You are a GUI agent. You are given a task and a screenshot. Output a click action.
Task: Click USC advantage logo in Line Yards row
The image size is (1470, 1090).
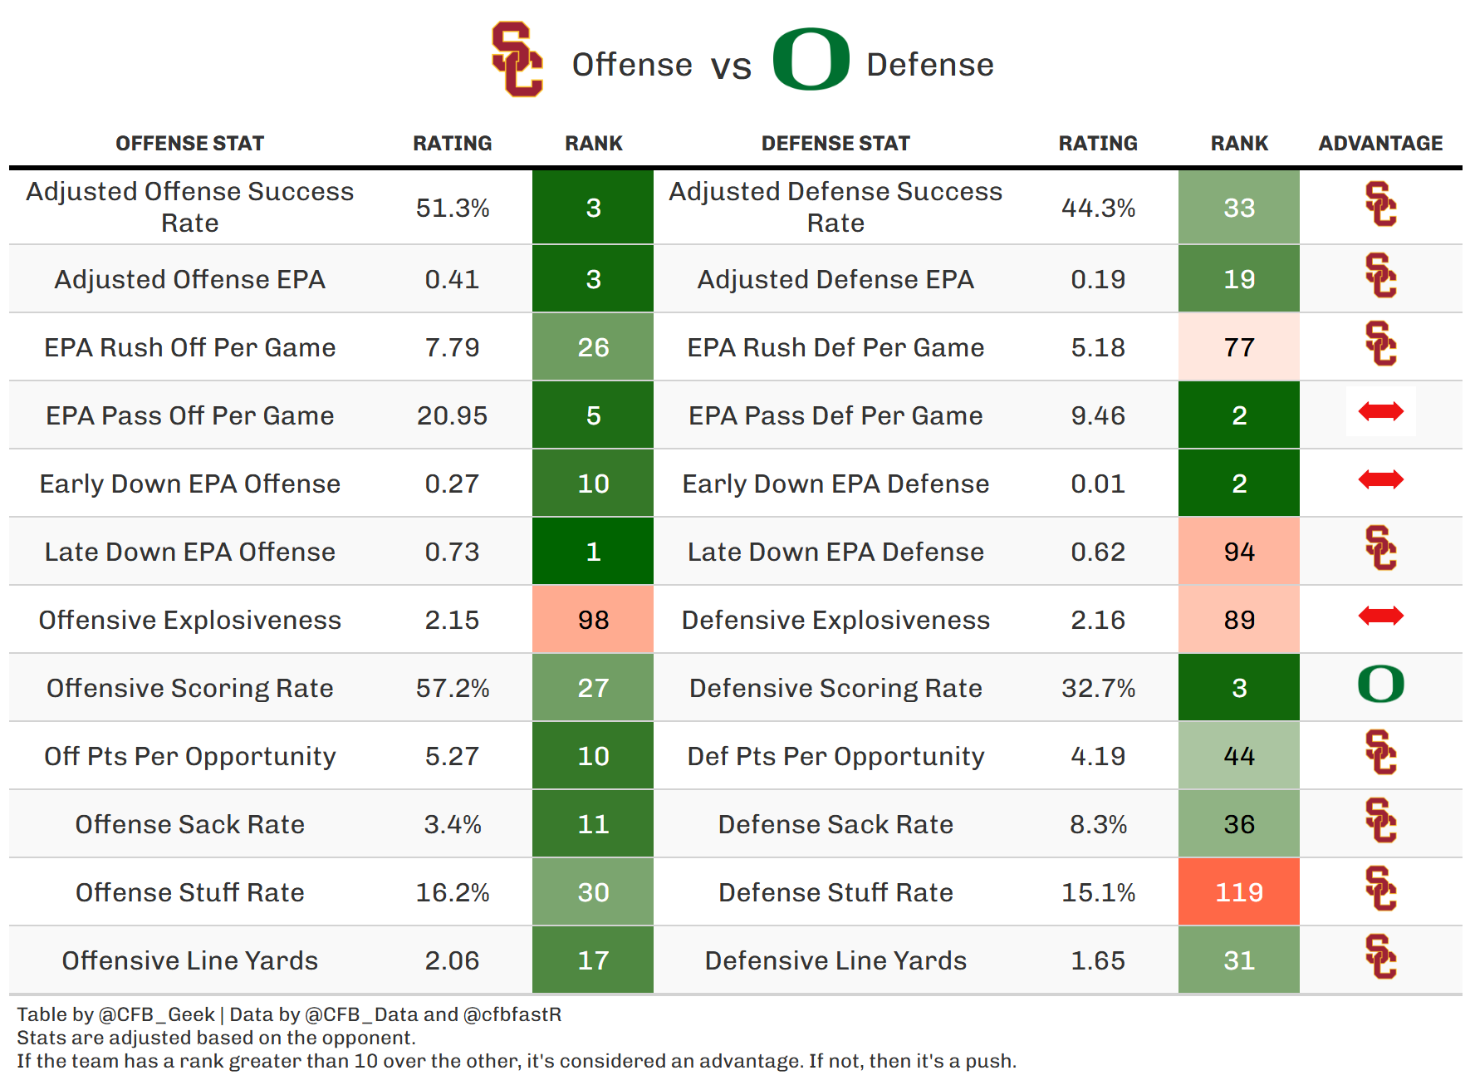click(1380, 957)
